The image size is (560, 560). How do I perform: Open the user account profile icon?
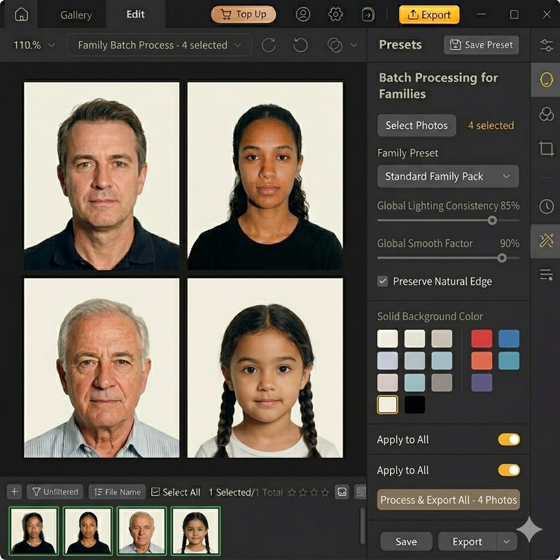[x=302, y=15]
